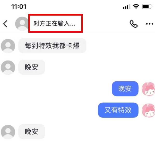Screen dimensions: 155x142
Task: Tap the 11:01 clock in status bar
Action: [19, 7]
